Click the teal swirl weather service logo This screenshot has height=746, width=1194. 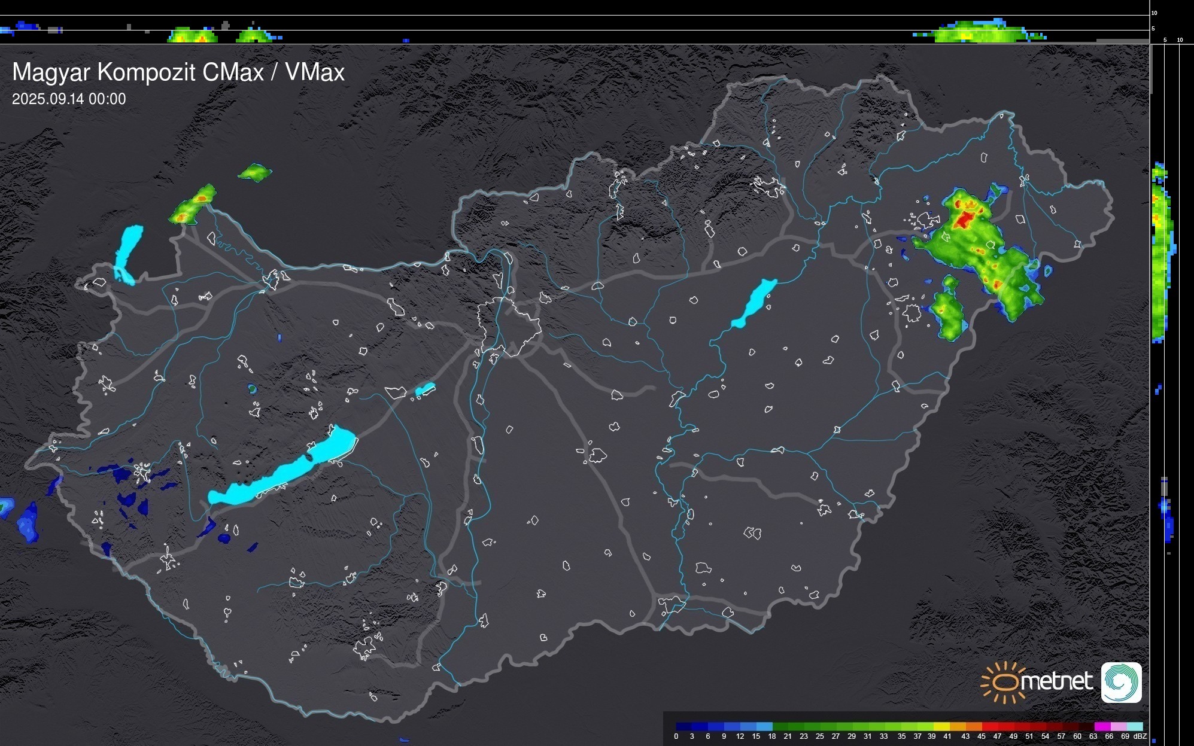pos(1121,683)
